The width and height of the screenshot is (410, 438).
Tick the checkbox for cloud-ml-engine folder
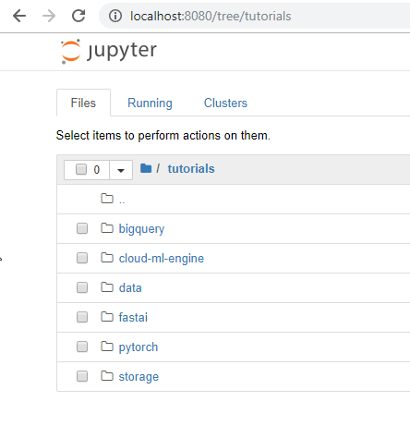pos(82,258)
